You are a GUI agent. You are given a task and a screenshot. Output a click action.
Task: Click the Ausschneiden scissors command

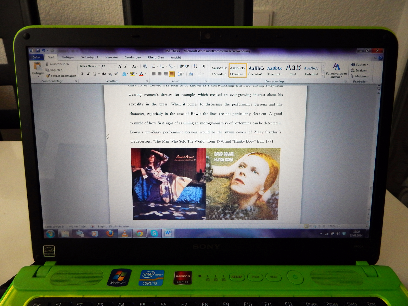(x=57, y=64)
